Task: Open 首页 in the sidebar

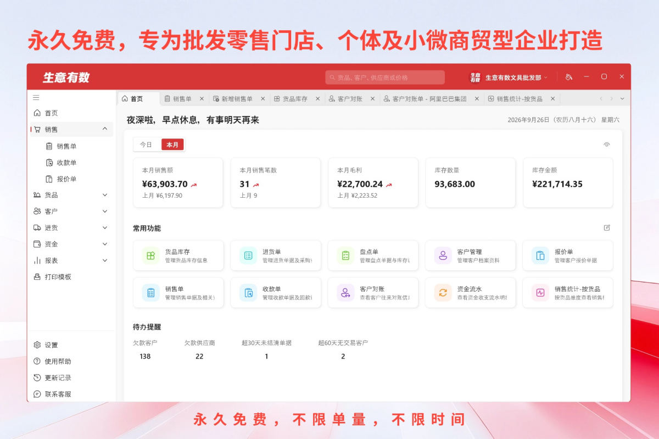Action: pos(71,113)
